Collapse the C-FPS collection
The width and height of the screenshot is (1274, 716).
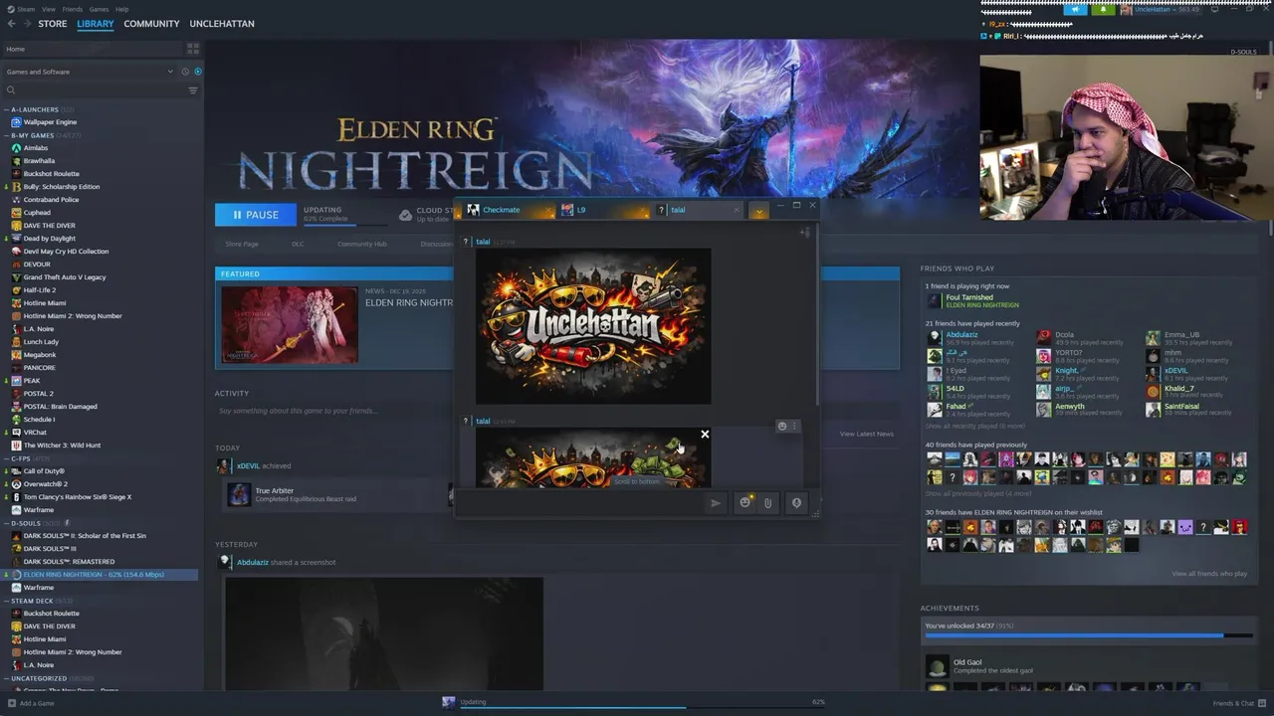click(x=7, y=458)
